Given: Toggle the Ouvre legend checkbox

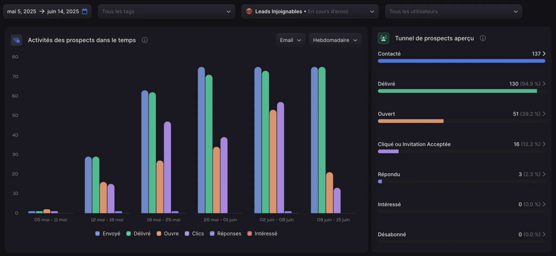Looking at the screenshot, I should point(159,234).
